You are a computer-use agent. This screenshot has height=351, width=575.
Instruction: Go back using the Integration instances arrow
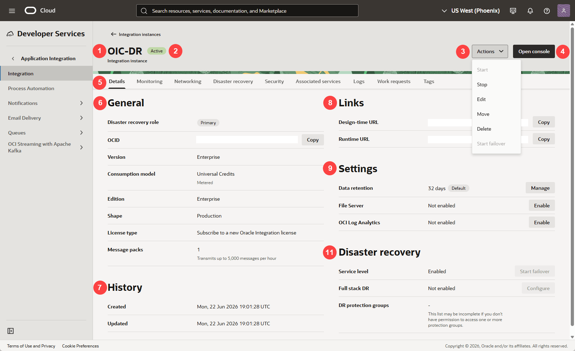click(113, 34)
